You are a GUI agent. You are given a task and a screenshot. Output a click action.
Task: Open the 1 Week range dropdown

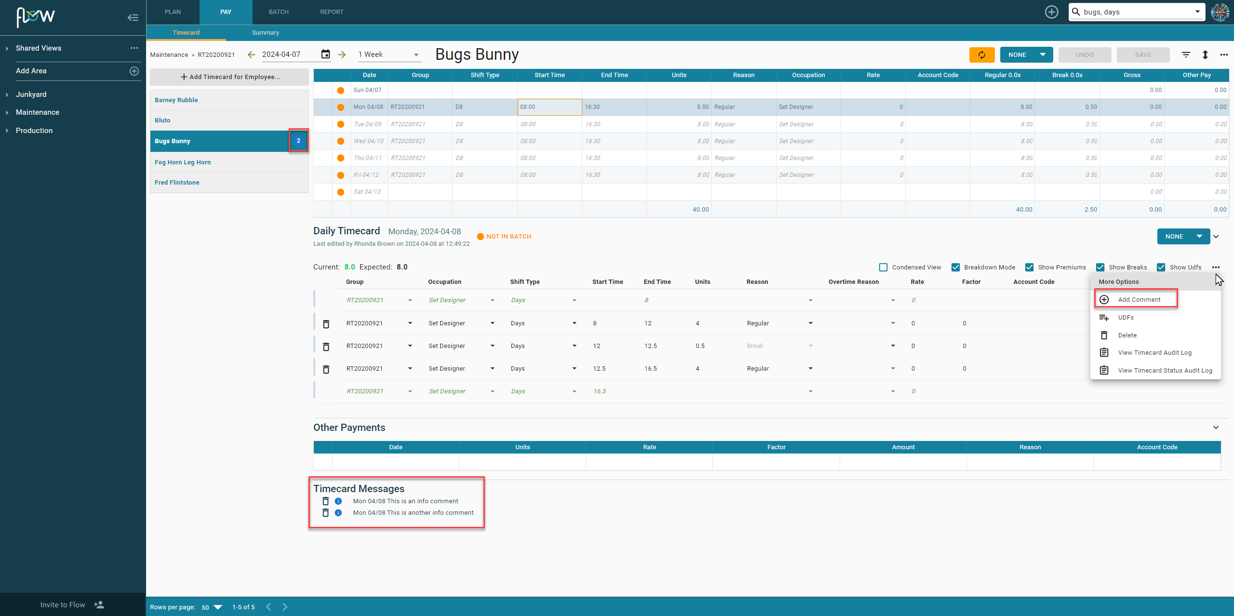click(x=389, y=54)
